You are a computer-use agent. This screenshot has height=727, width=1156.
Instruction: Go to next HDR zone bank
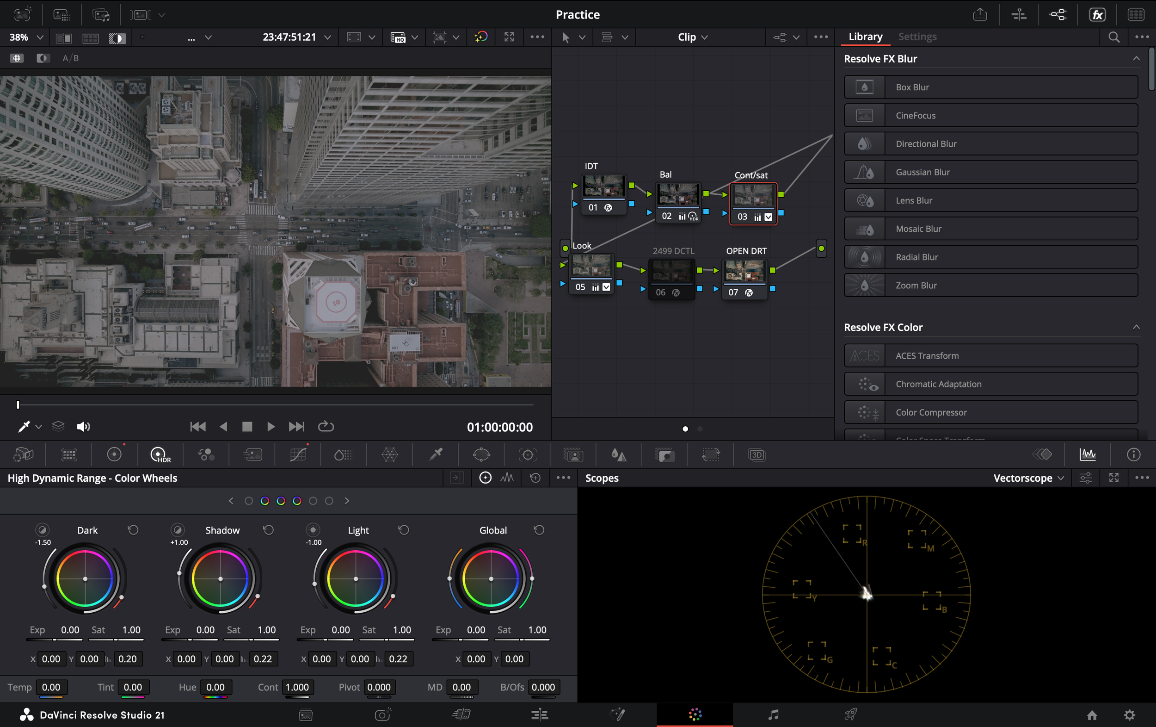tap(347, 501)
